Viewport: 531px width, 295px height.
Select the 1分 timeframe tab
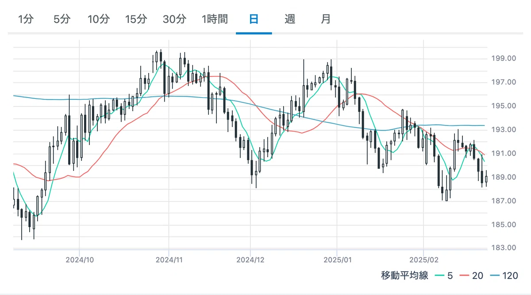[x=26, y=19]
